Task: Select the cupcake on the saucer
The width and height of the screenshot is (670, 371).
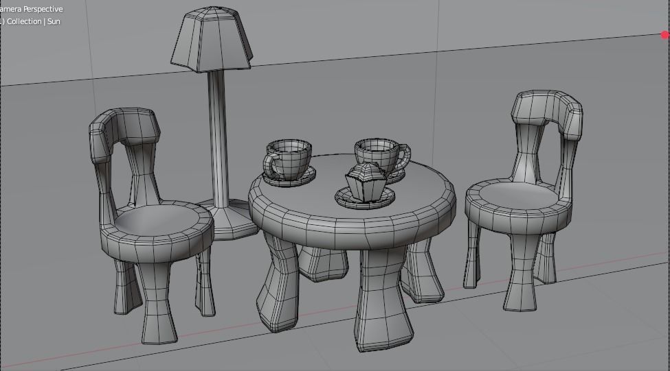Action: pos(366,182)
